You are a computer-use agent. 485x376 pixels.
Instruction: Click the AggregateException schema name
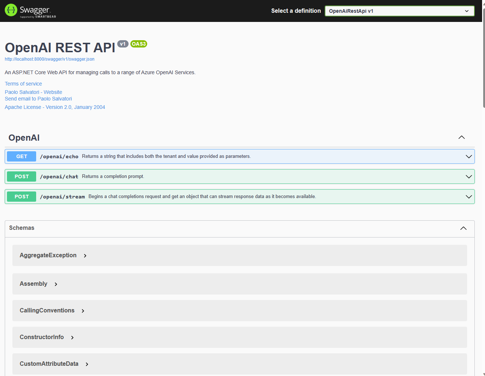click(x=48, y=255)
